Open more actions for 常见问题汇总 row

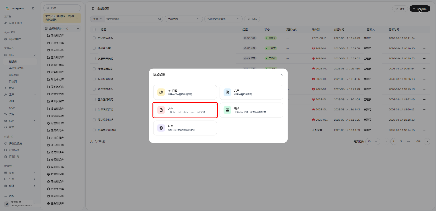pyautogui.click(x=424, y=110)
